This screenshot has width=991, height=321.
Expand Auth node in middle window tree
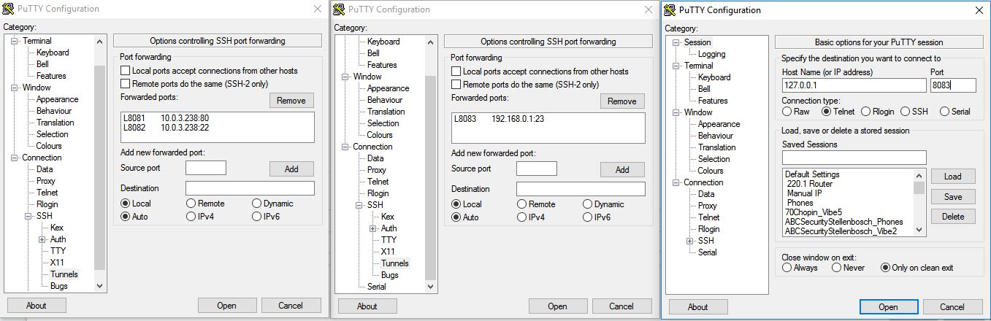372,228
